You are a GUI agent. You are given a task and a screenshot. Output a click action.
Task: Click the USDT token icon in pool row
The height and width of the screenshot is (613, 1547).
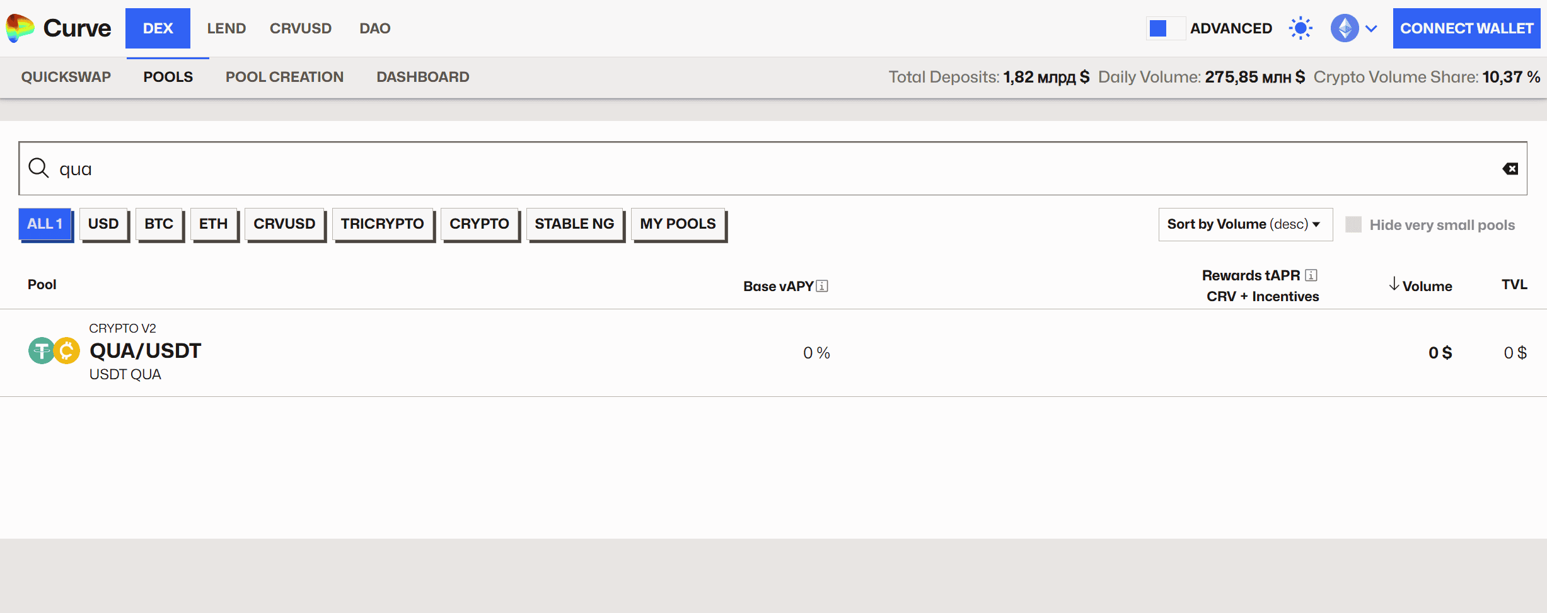42,351
